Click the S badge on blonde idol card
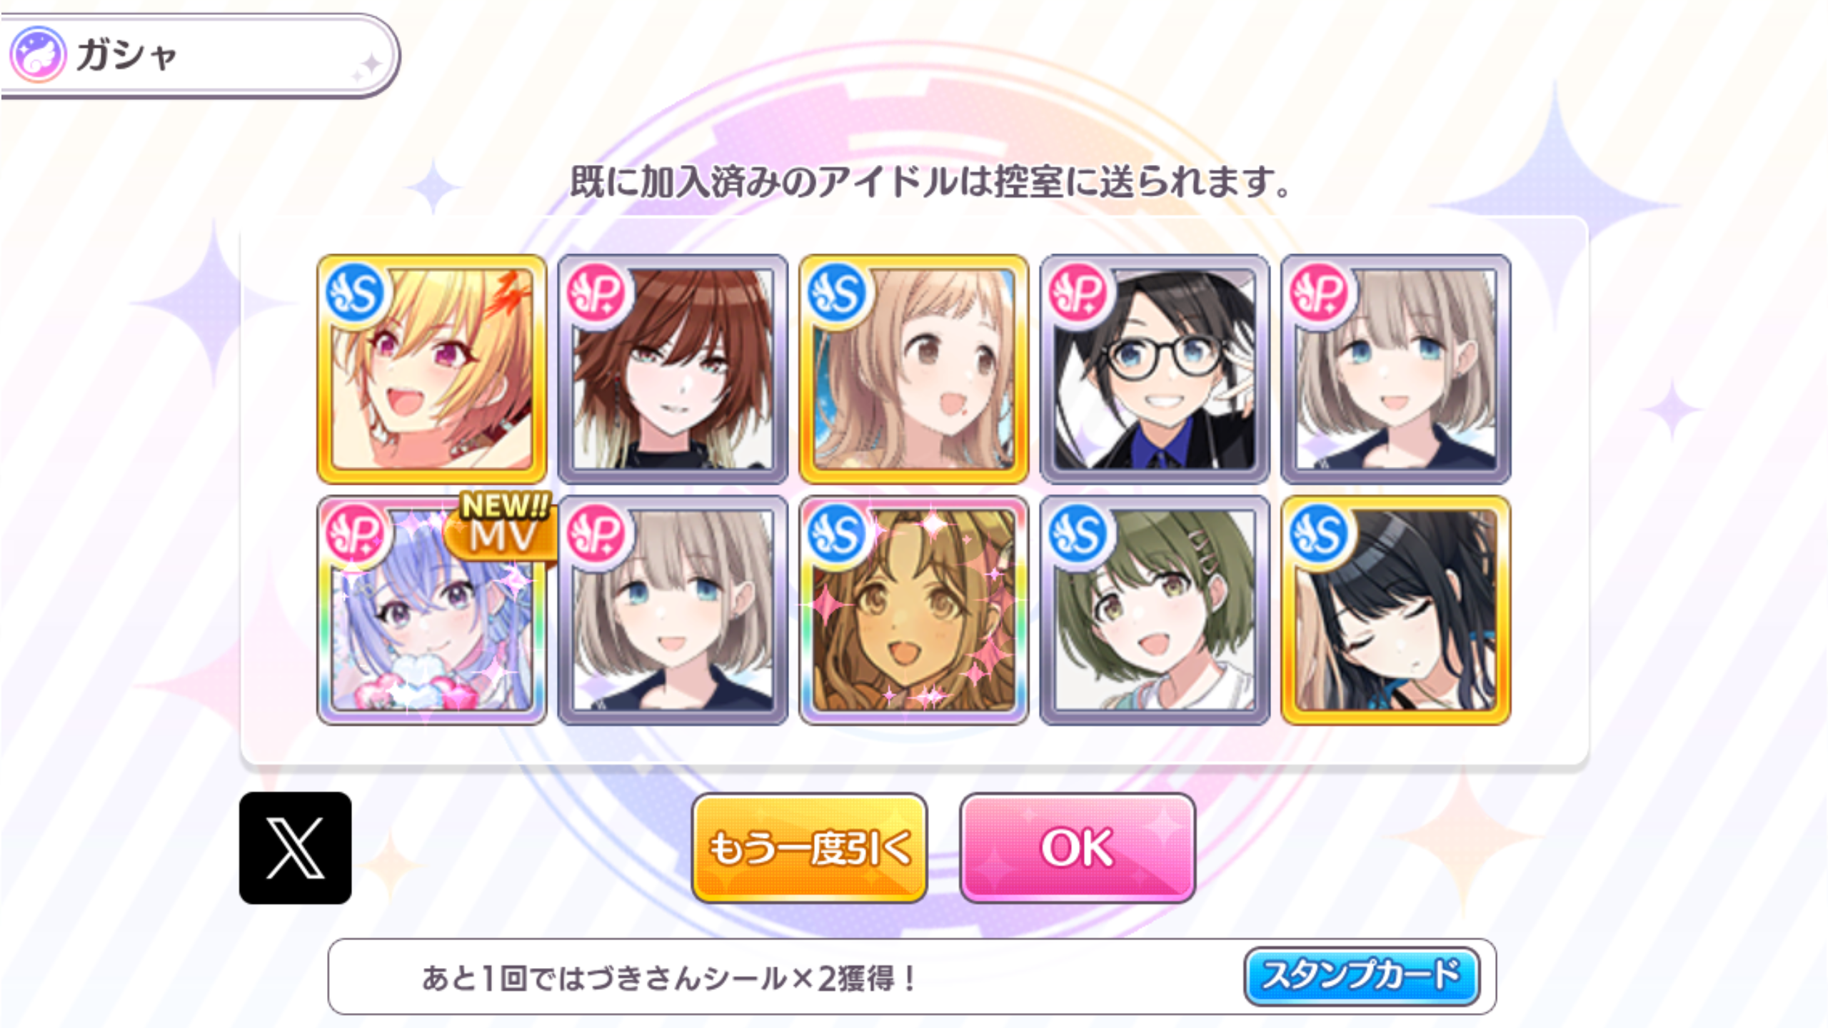1828x1028 pixels. click(x=355, y=293)
